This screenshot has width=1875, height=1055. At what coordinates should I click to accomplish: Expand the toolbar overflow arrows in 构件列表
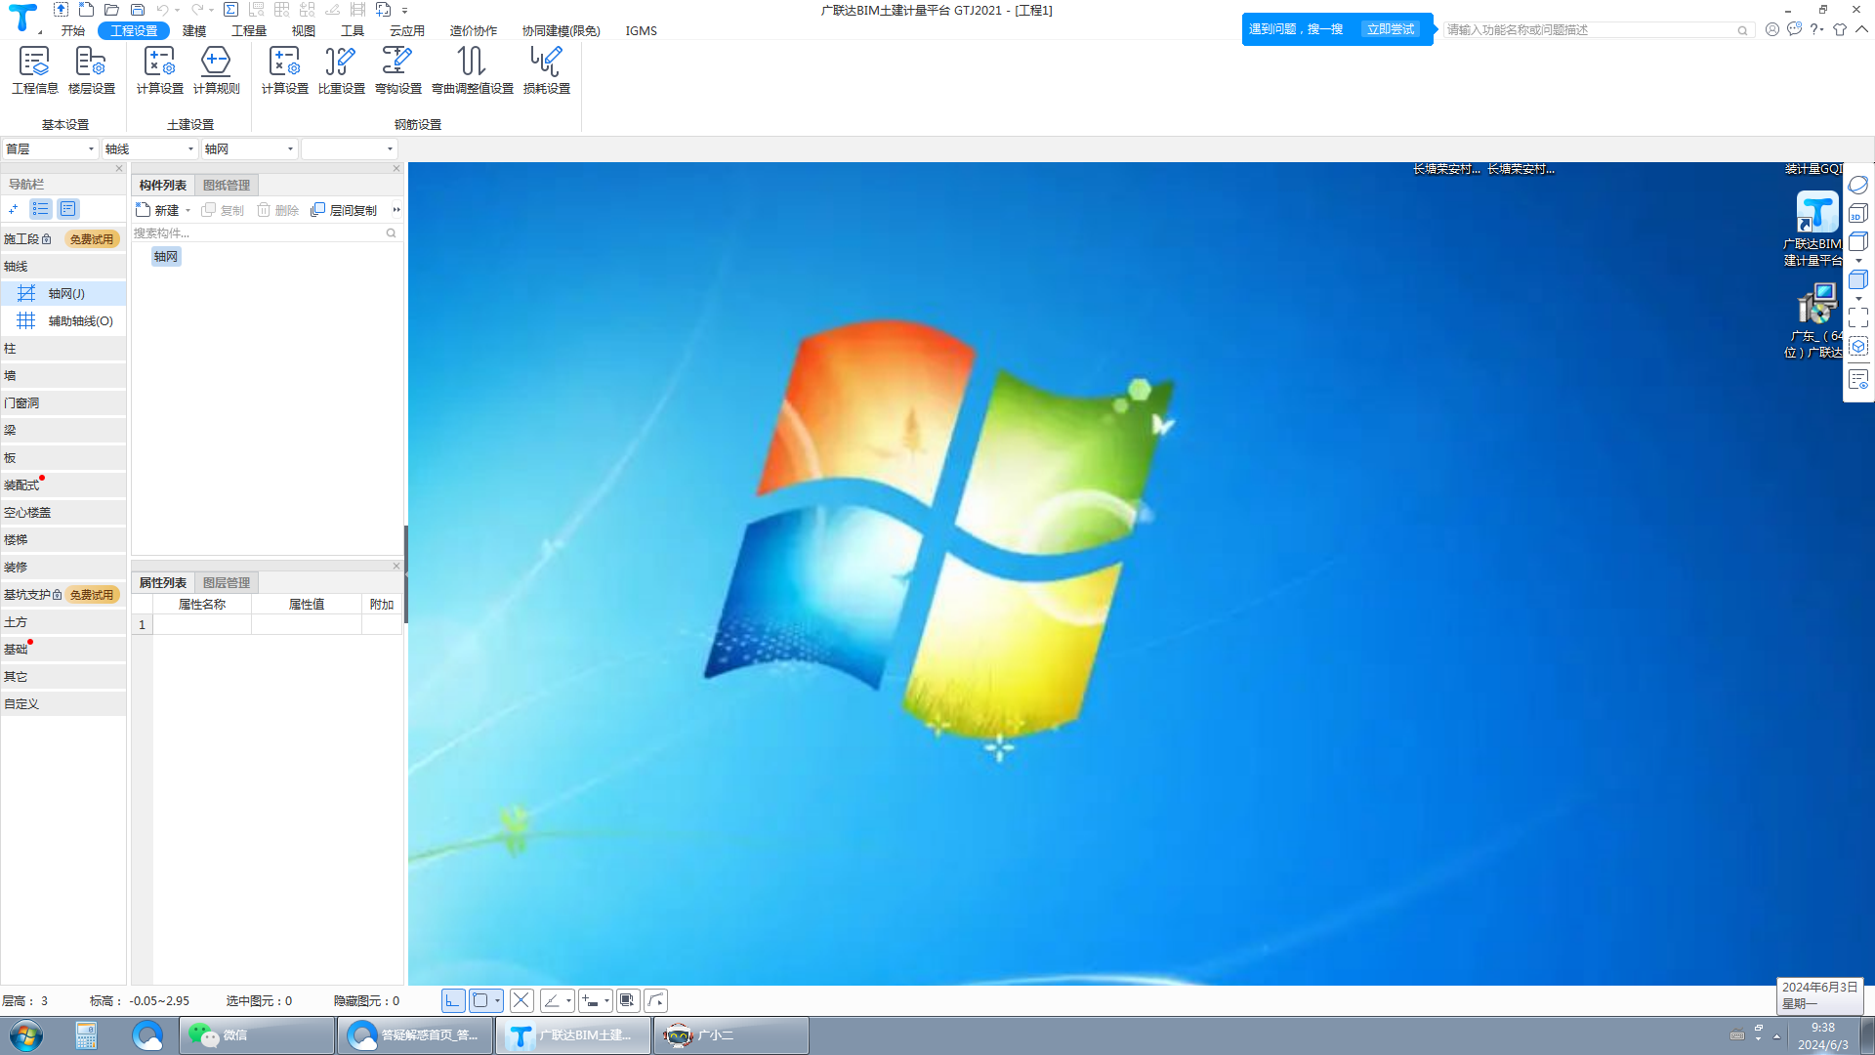(396, 209)
